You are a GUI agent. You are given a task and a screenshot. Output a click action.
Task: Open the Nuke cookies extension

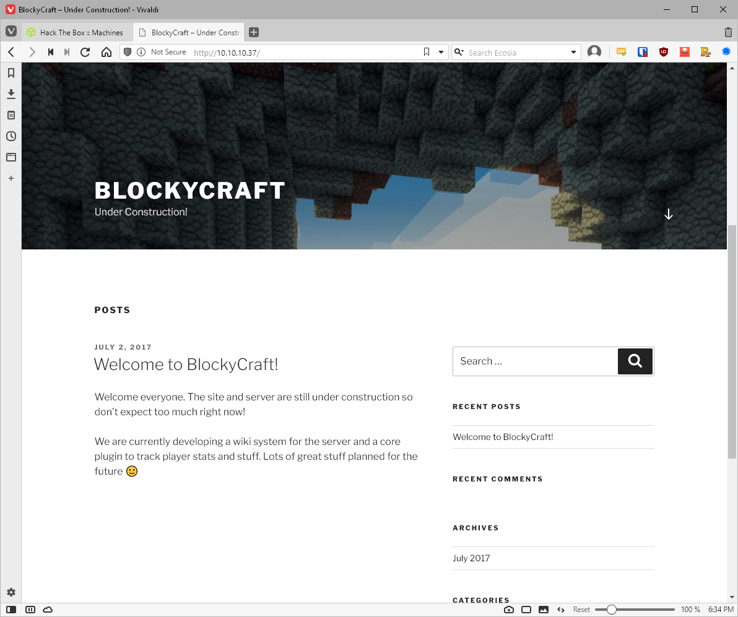684,52
